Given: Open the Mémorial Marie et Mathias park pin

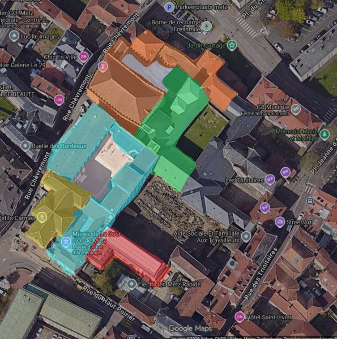Looking at the screenshot, I should [x=325, y=134].
